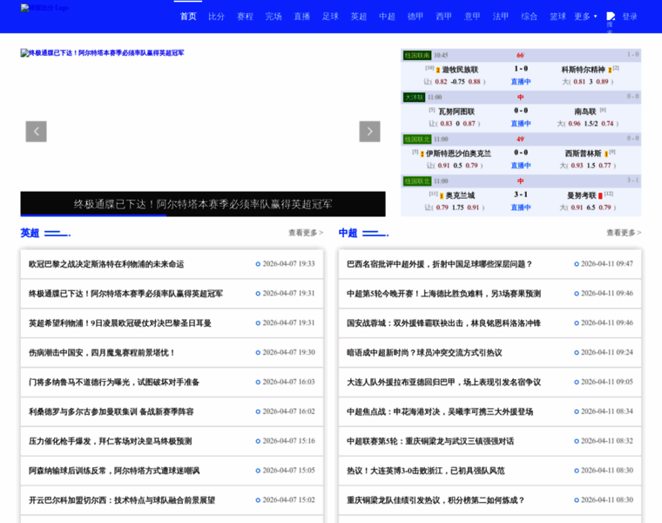The width and height of the screenshot is (662, 523).
Task: Click the search icon in the header
Action: pyautogui.click(x=610, y=17)
